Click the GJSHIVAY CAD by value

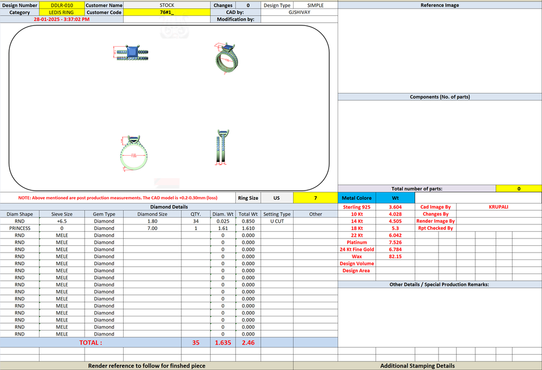coord(299,12)
